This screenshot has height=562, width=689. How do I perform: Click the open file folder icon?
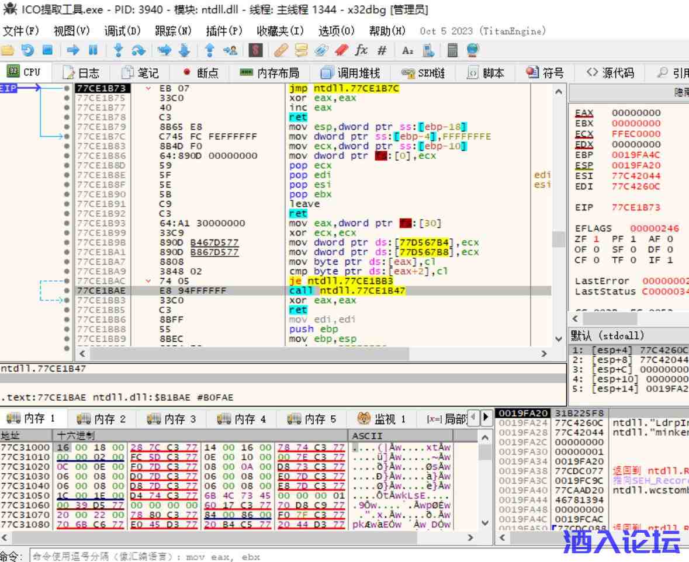click(8, 50)
